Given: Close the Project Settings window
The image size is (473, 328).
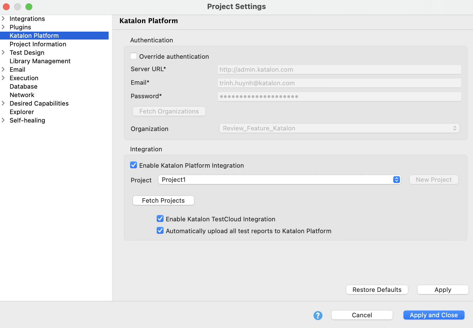Looking at the screenshot, I should click(6, 7).
